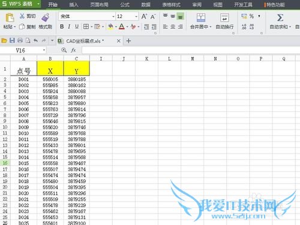Increase indent icon

pyautogui.click(x=154, y=26)
